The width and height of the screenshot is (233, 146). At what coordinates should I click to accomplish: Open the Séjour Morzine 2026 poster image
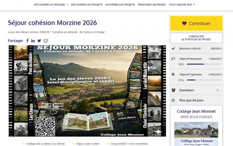tap(87, 91)
